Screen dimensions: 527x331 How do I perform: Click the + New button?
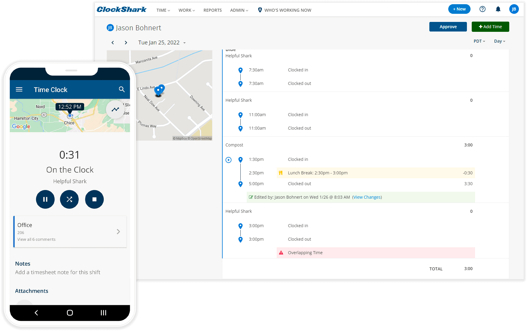[459, 9]
